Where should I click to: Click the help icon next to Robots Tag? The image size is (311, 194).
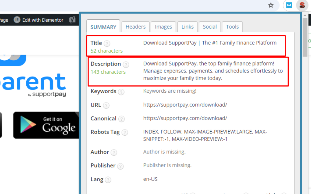point(125,133)
